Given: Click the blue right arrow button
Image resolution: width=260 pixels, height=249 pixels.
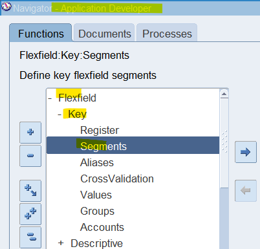Looking at the screenshot, I should pos(246,152).
